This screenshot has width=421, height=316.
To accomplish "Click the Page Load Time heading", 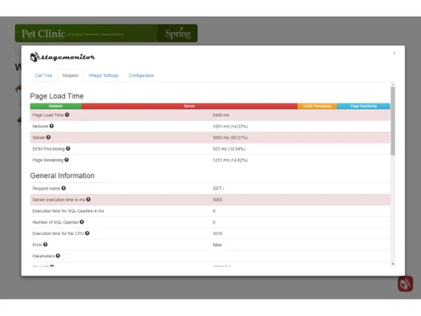I will tap(56, 96).
